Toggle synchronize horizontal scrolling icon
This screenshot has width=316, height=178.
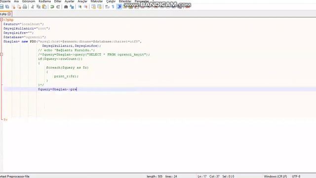99,7
